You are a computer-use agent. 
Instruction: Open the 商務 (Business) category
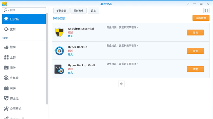[x=24, y=88]
